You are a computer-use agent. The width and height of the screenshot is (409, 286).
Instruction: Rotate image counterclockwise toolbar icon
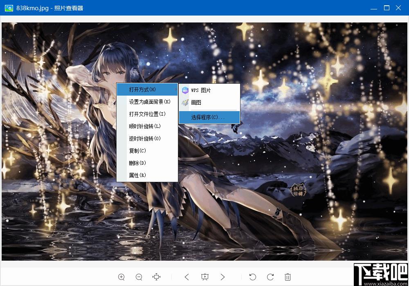tap(252, 277)
